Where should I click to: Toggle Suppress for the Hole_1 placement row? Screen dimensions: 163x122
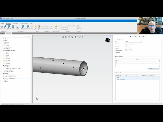(151, 77)
